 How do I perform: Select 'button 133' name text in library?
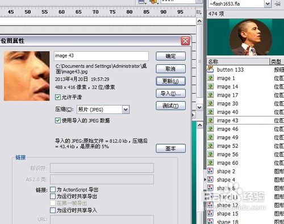[x=230, y=70]
